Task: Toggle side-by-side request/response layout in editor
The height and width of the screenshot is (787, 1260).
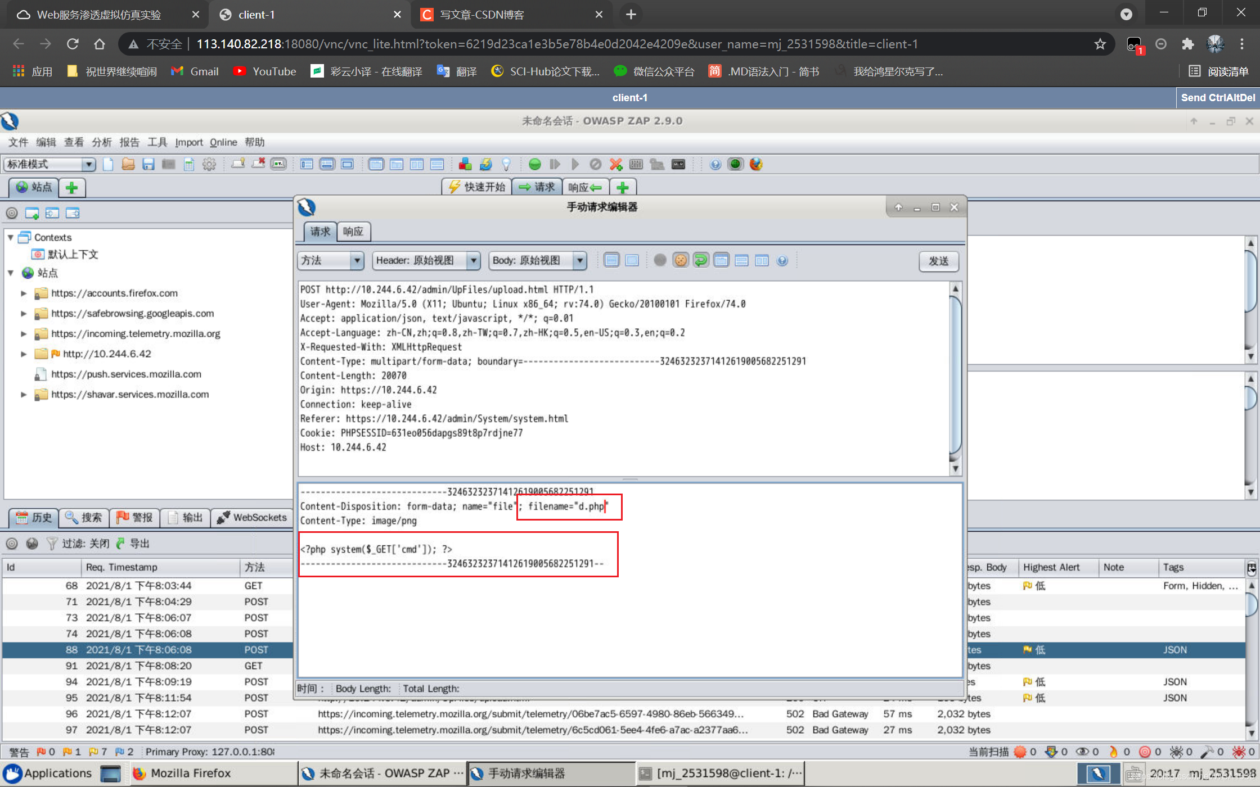Action: pos(762,260)
